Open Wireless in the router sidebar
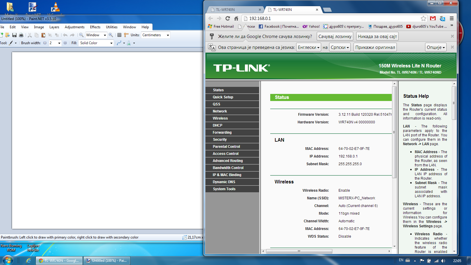The height and width of the screenshot is (265, 471). 232,118
